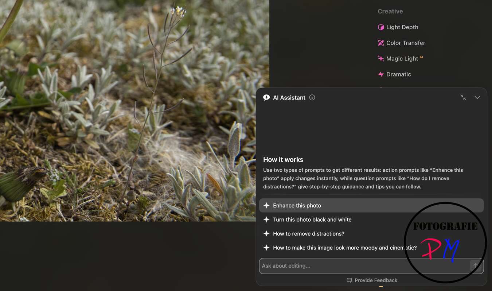The width and height of the screenshot is (492, 291).
Task: Click the orange AI badge beside Magic Light
Action: click(x=421, y=57)
